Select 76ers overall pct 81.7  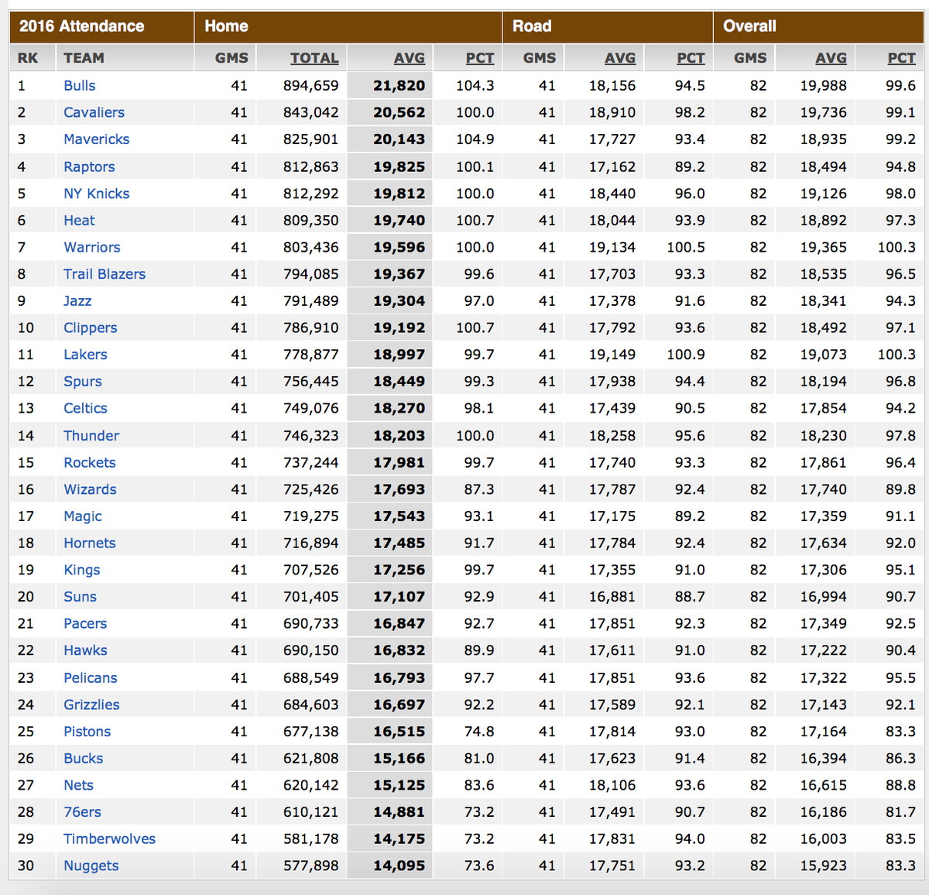[901, 812]
